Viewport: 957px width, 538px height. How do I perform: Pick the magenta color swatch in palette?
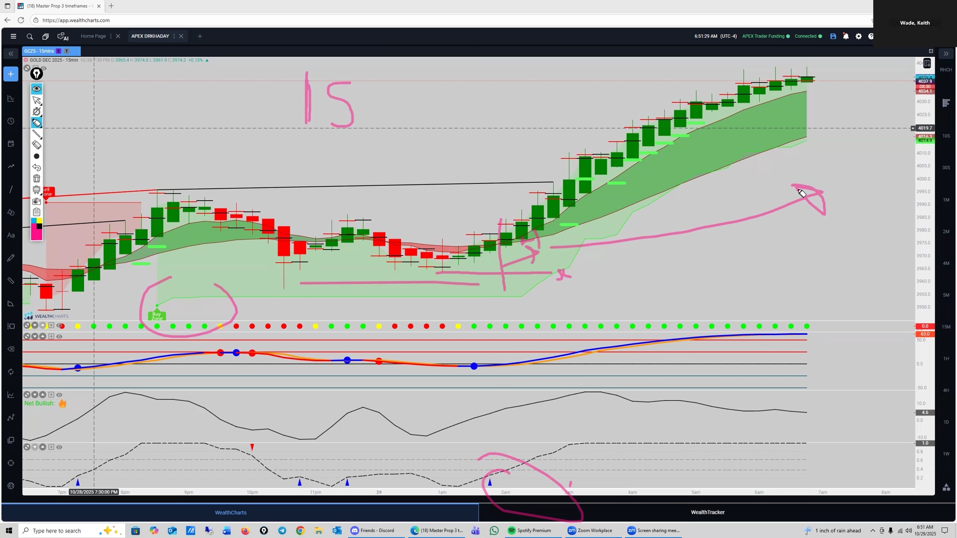point(36,234)
